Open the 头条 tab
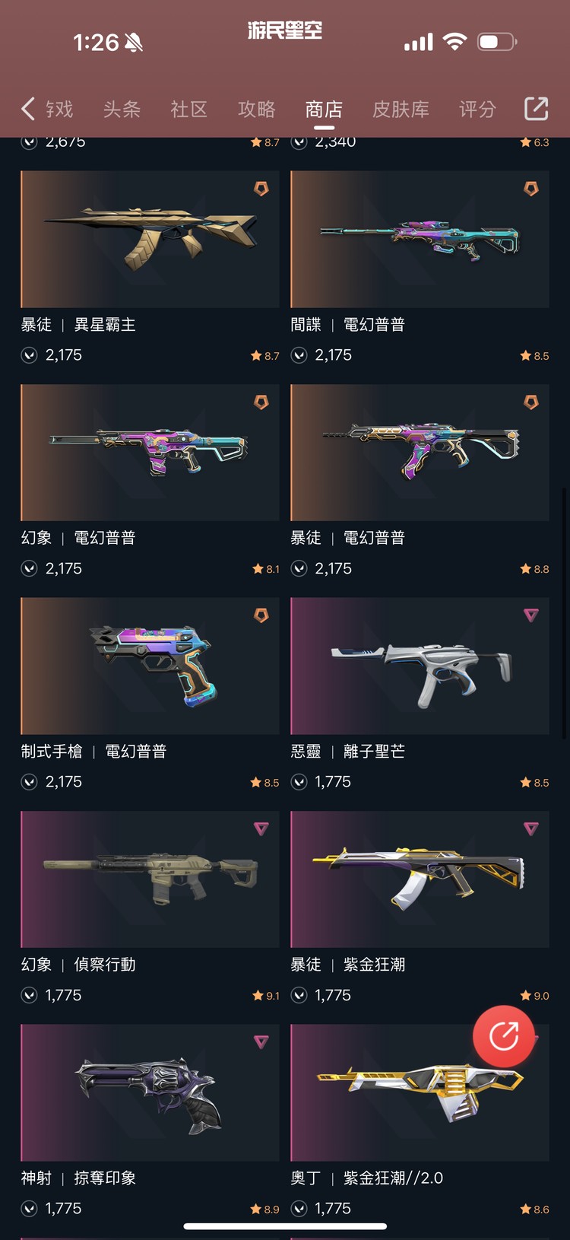Screen dimensions: 570x1240 (122, 110)
